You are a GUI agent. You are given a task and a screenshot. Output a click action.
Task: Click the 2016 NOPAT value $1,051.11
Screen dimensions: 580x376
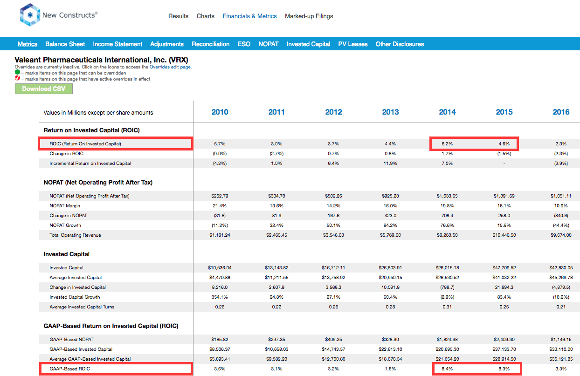(561, 196)
